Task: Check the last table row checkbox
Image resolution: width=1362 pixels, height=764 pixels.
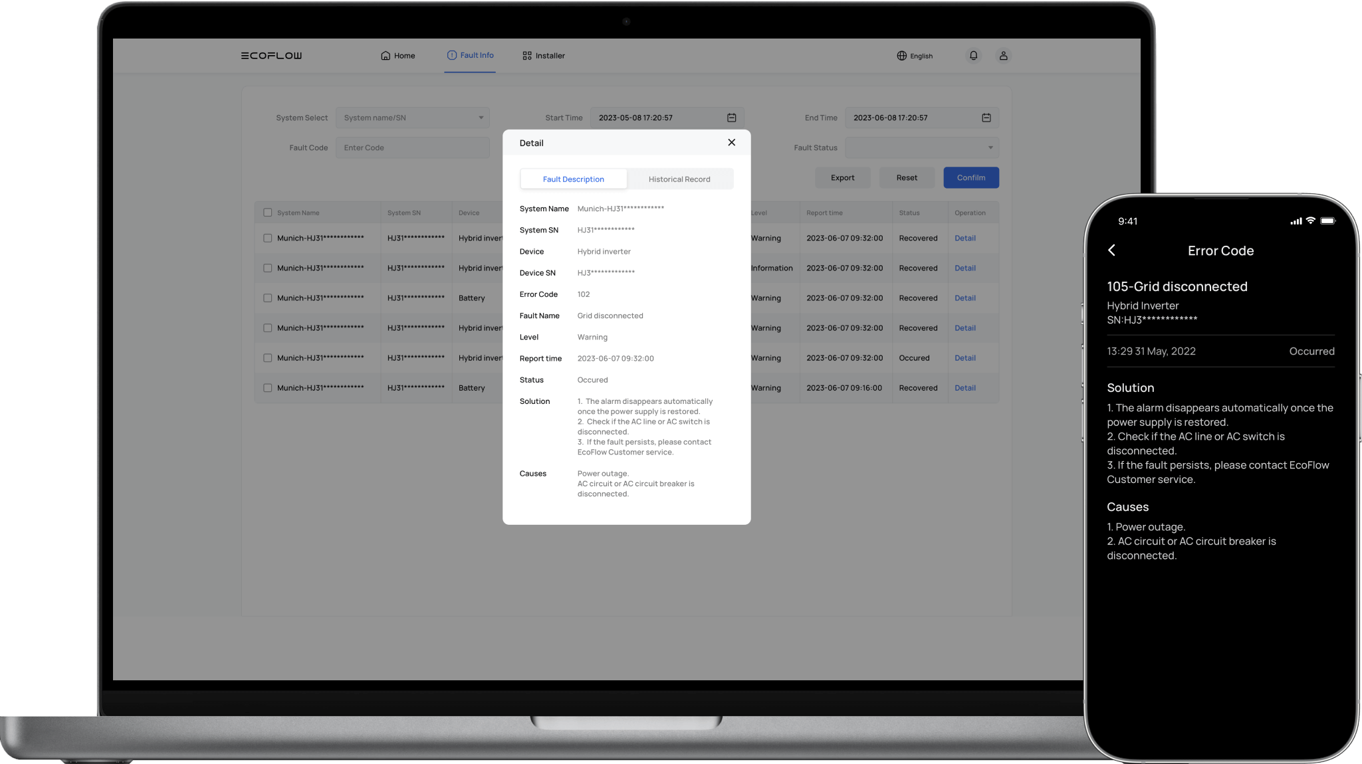Action: (267, 388)
